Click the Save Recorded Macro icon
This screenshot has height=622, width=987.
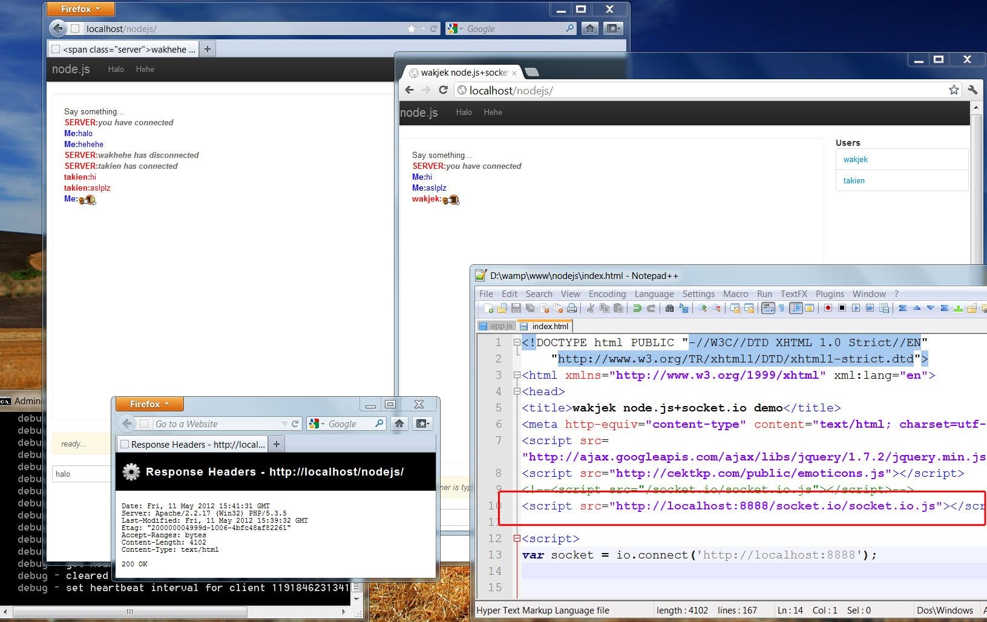[884, 308]
